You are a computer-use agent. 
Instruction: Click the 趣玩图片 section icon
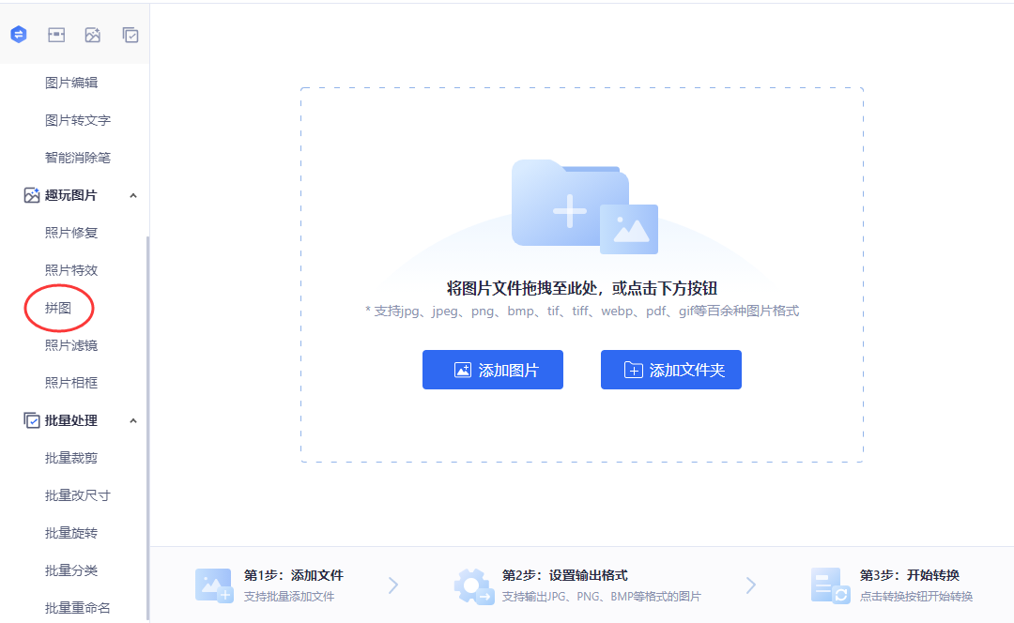pos(32,195)
